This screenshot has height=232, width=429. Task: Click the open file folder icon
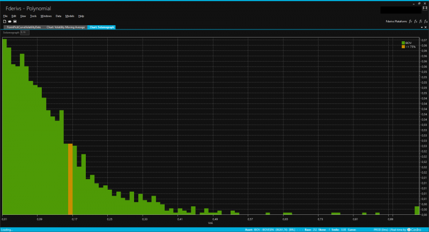10,21
